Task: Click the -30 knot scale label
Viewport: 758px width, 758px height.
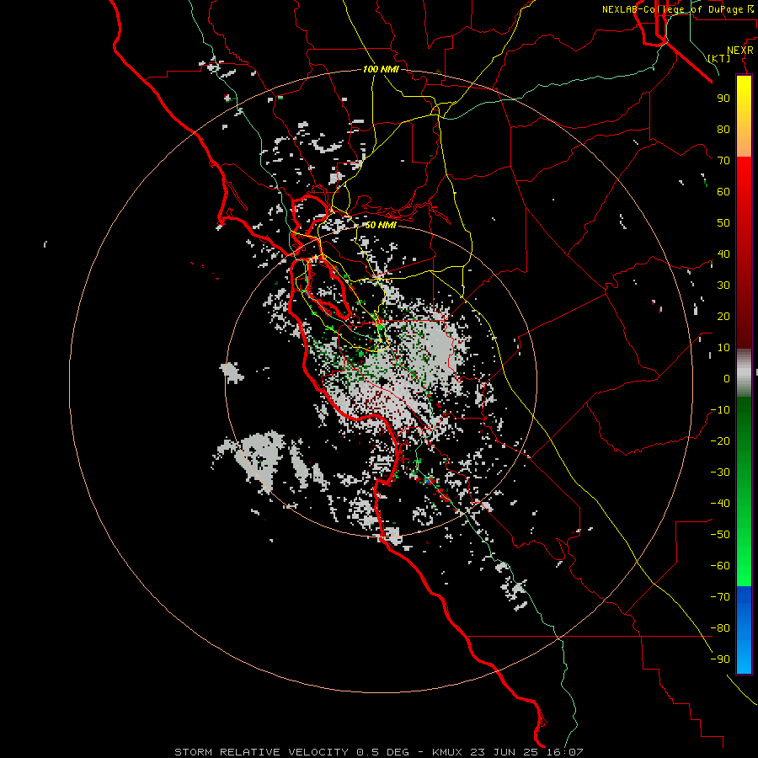Action: pos(720,472)
